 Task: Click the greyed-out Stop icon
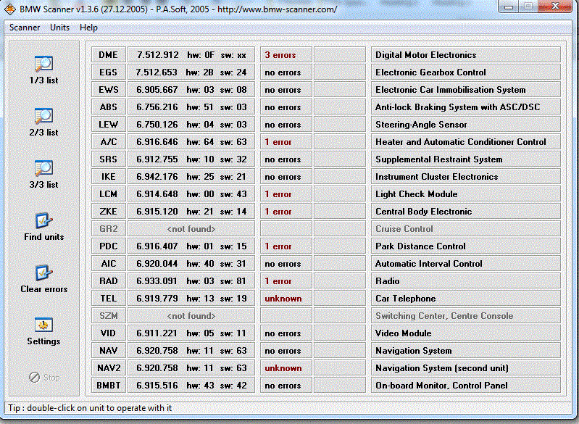(x=34, y=377)
